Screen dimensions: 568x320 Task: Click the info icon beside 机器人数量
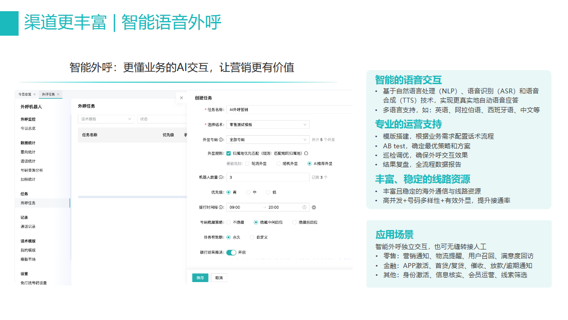click(221, 177)
